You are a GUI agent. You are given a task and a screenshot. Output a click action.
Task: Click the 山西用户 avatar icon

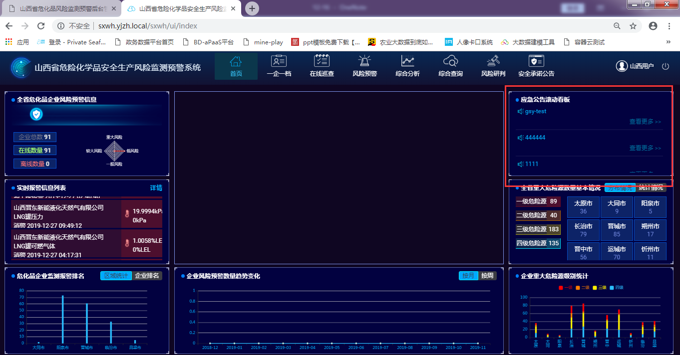click(x=622, y=66)
